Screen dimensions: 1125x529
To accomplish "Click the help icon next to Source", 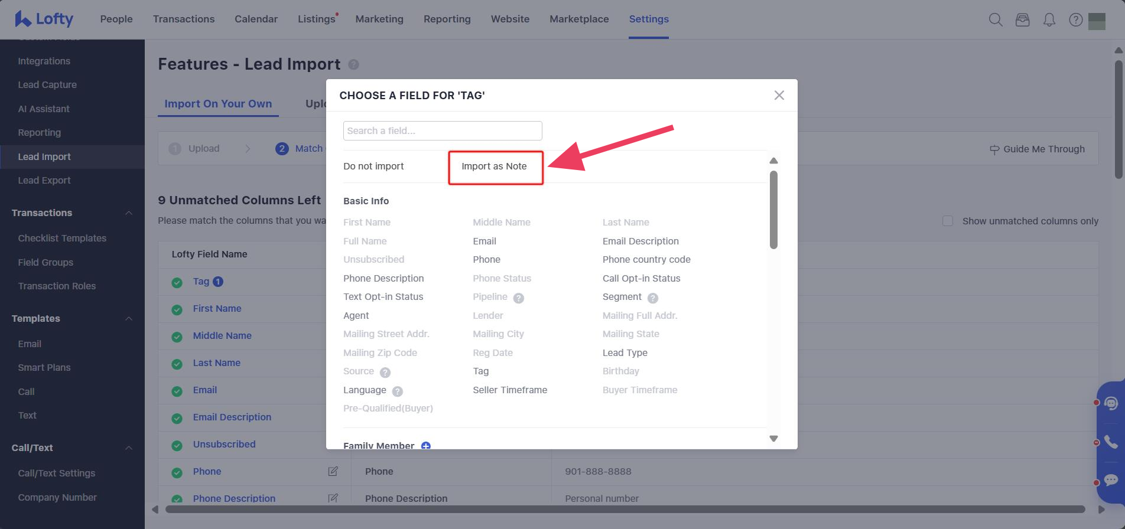I will point(385,373).
